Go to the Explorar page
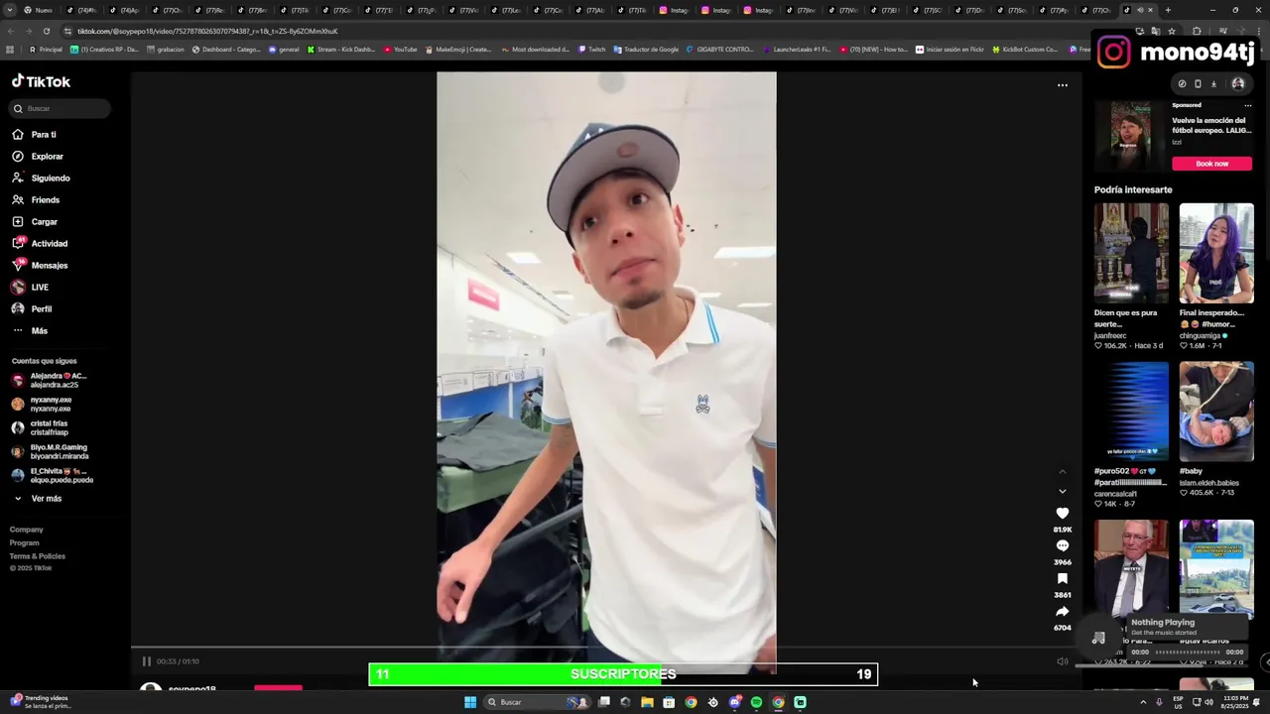1270x714 pixels. point(47,156)
